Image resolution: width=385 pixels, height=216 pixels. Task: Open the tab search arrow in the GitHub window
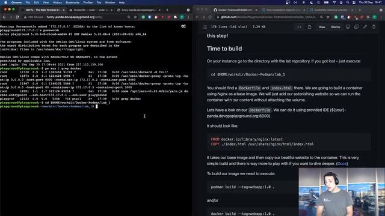point(381,10)
